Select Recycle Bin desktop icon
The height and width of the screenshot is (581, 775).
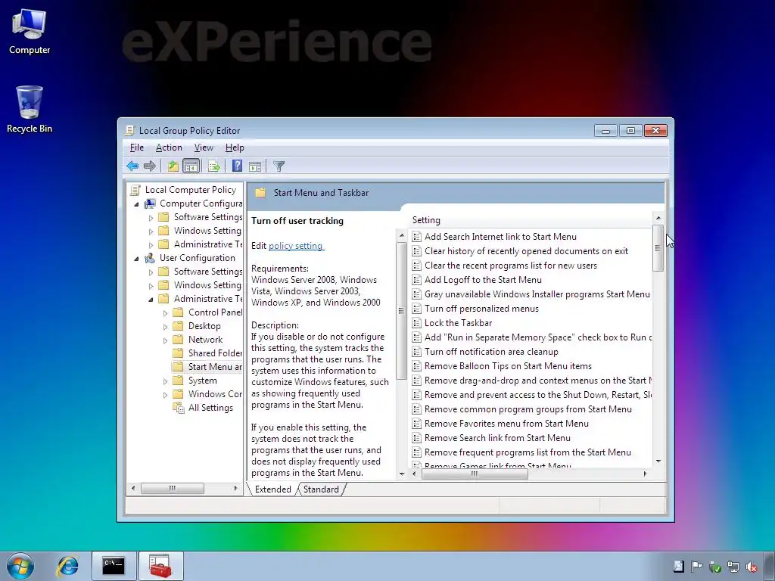(x=30, y=109)
